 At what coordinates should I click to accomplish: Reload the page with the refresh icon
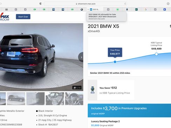pos(125,3)
